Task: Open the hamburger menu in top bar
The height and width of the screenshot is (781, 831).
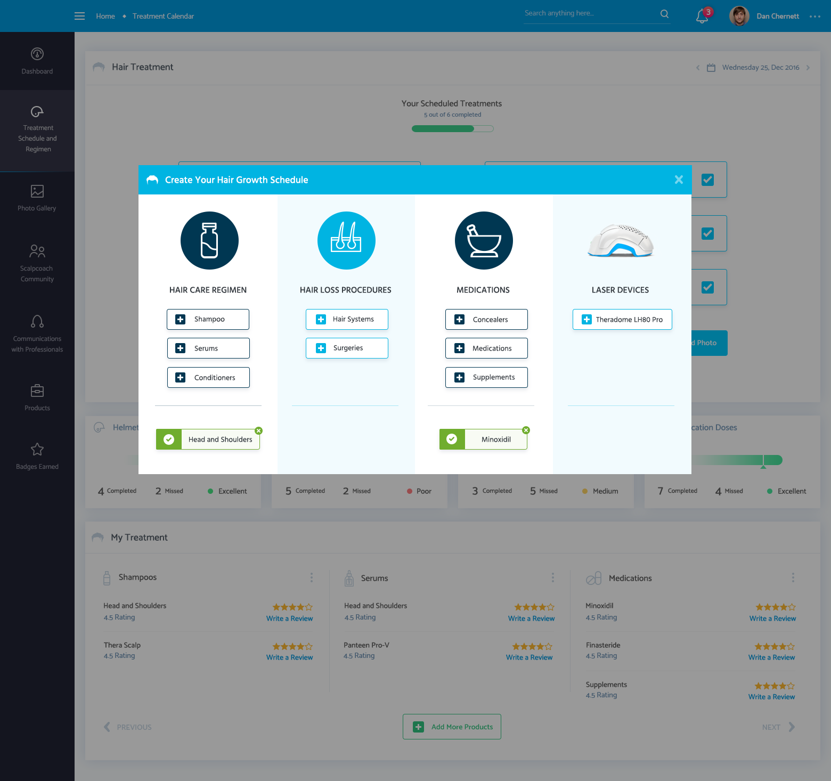Action: (x=79, y=16)
